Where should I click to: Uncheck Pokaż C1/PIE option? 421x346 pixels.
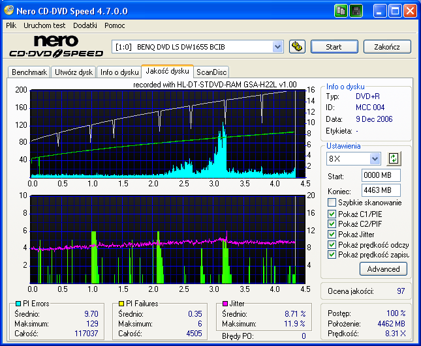coord(332,214)
